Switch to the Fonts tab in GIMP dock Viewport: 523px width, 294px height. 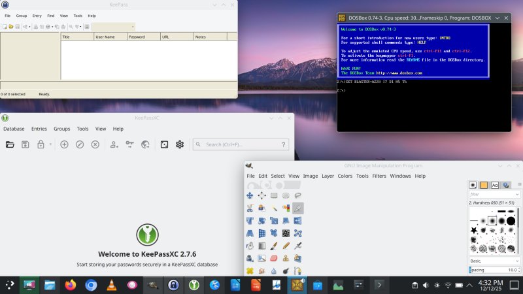coord(495,185)
